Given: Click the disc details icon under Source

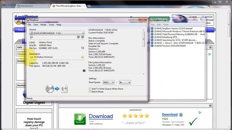Looking at the screenshot, I should coord(32,37).
